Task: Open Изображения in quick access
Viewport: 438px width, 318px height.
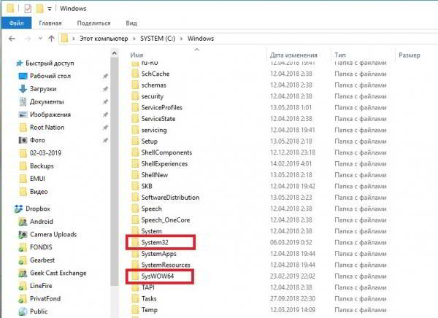Action: pos(50,115)
